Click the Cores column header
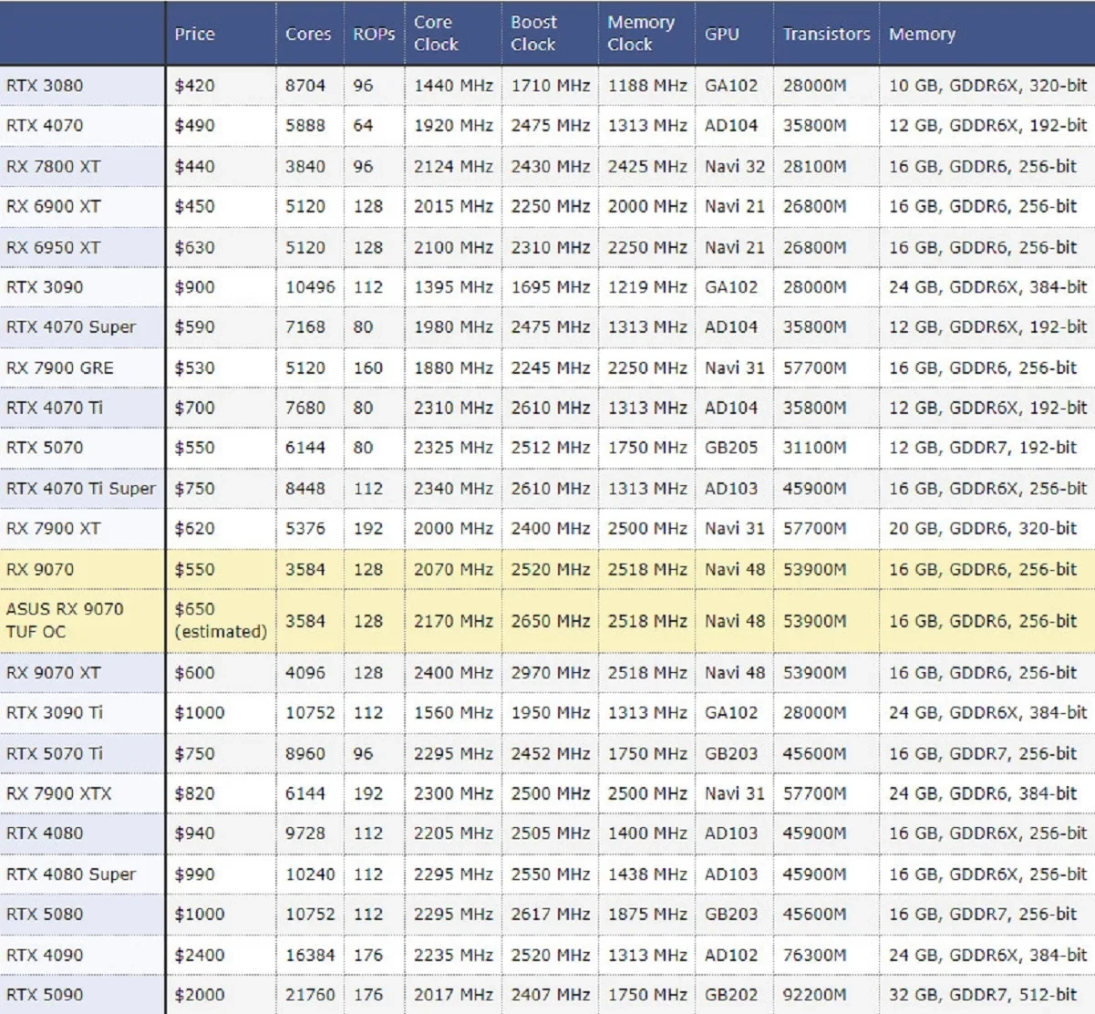This screenshot has width=1095, height=1014. click(x=308, y=34)
